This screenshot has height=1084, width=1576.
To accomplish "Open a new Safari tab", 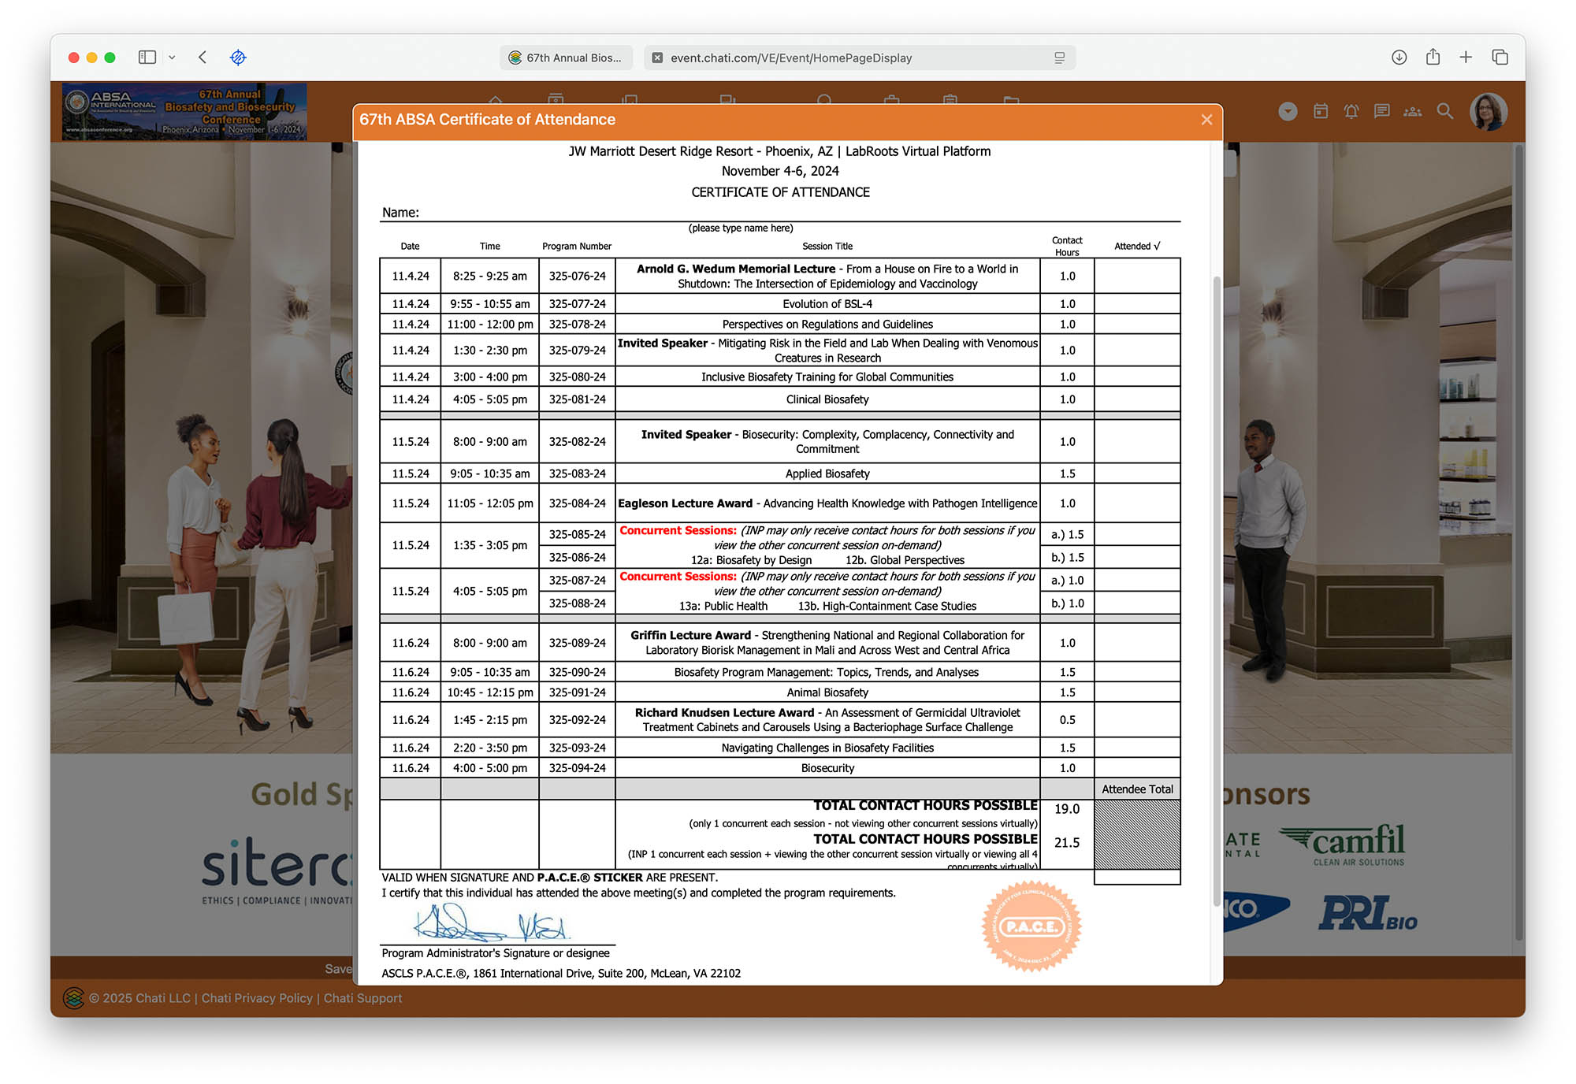I will pos(1466,58).
